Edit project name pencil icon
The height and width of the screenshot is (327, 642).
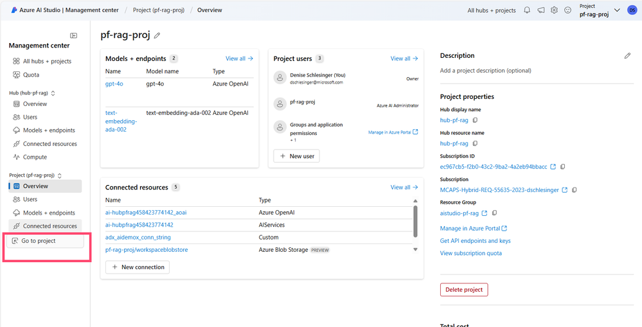coord(157,35)
